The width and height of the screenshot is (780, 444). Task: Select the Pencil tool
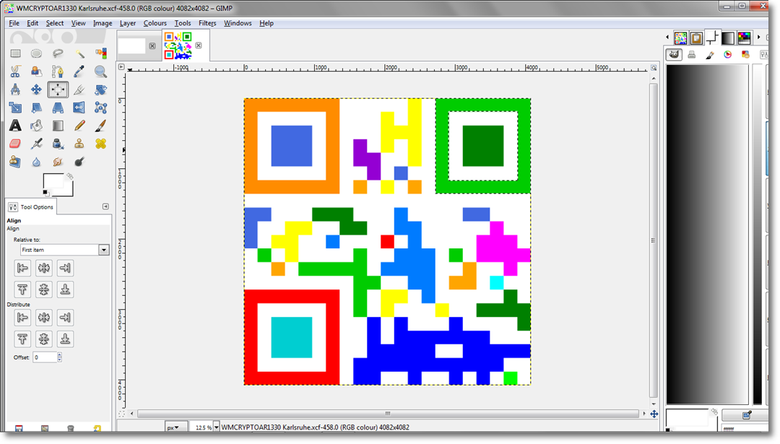point(79,126)
